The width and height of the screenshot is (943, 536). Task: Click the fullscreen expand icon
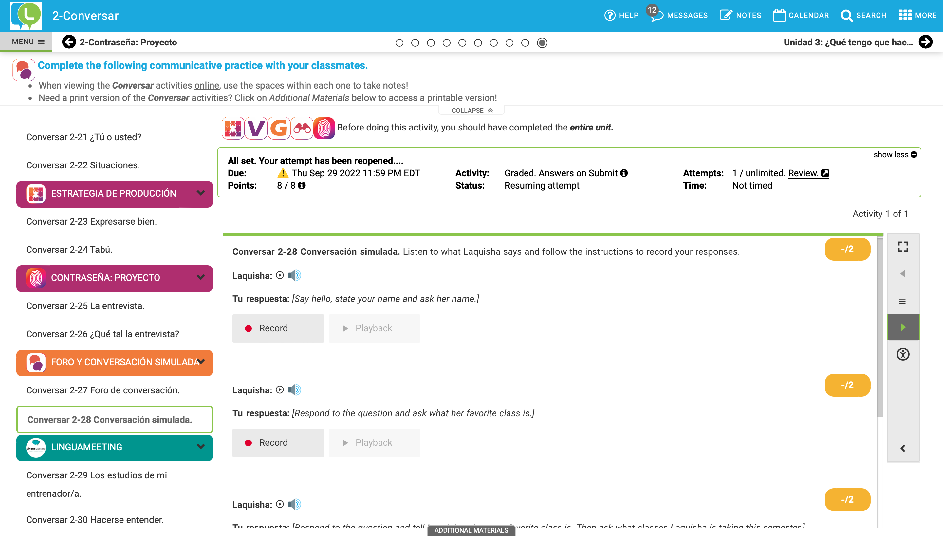point(902,247)
